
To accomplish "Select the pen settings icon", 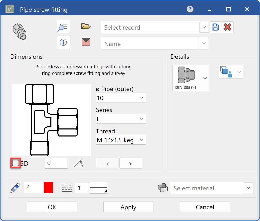I will point(15,188).
